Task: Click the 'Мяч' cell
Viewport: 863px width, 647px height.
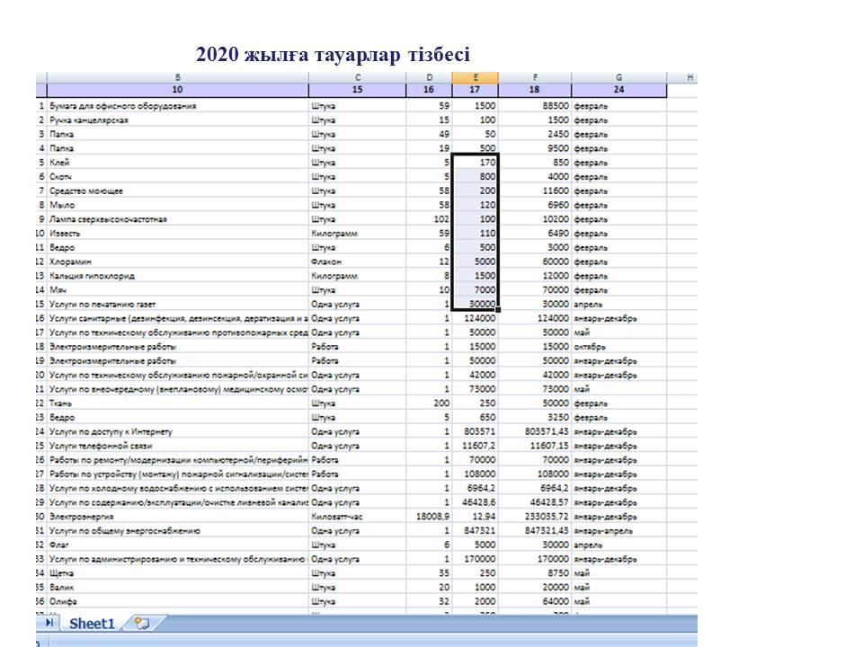Action: pyautogui.click(x=178, y=290)
